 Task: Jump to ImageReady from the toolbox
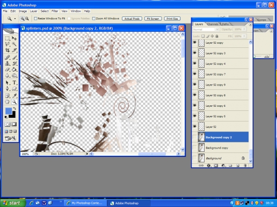tap(11, 138)
